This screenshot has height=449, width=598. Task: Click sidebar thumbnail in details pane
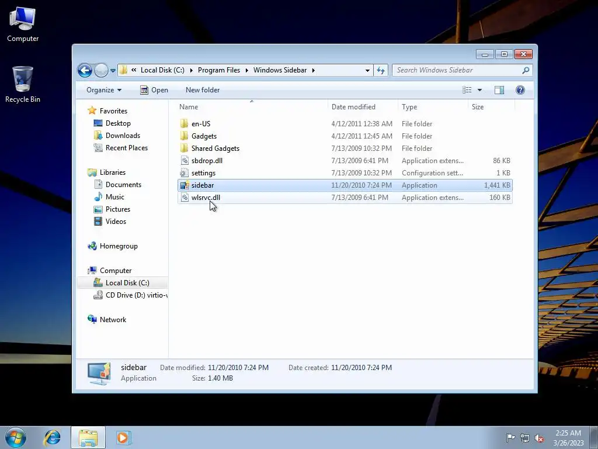[x=99, y=374]
